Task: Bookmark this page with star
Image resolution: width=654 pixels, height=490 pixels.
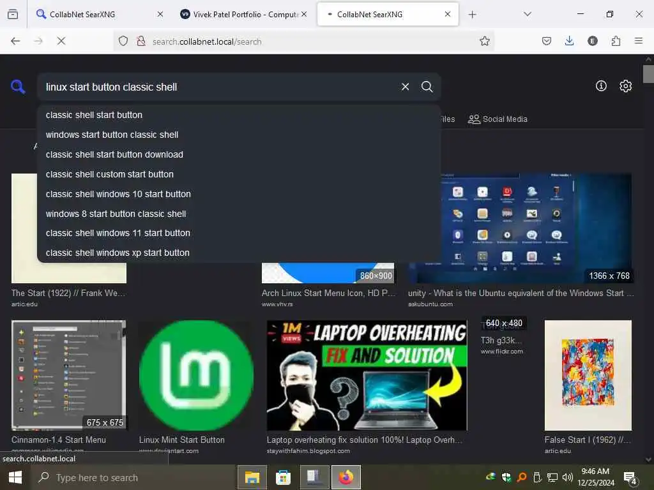Action: click(484, 41)
